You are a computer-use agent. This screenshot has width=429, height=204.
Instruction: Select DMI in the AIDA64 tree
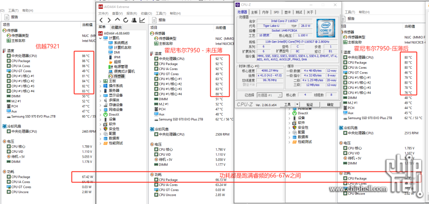point(117,52)
